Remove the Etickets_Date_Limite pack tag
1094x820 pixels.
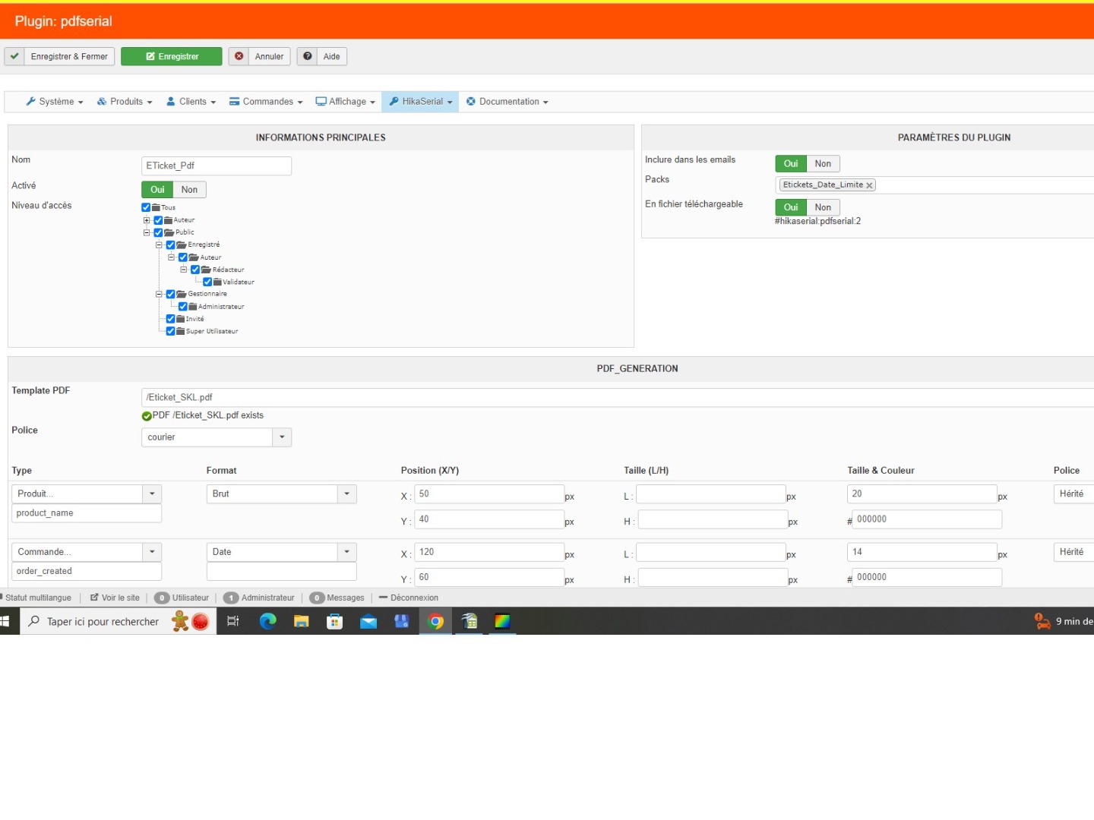(x=869, y=185)
